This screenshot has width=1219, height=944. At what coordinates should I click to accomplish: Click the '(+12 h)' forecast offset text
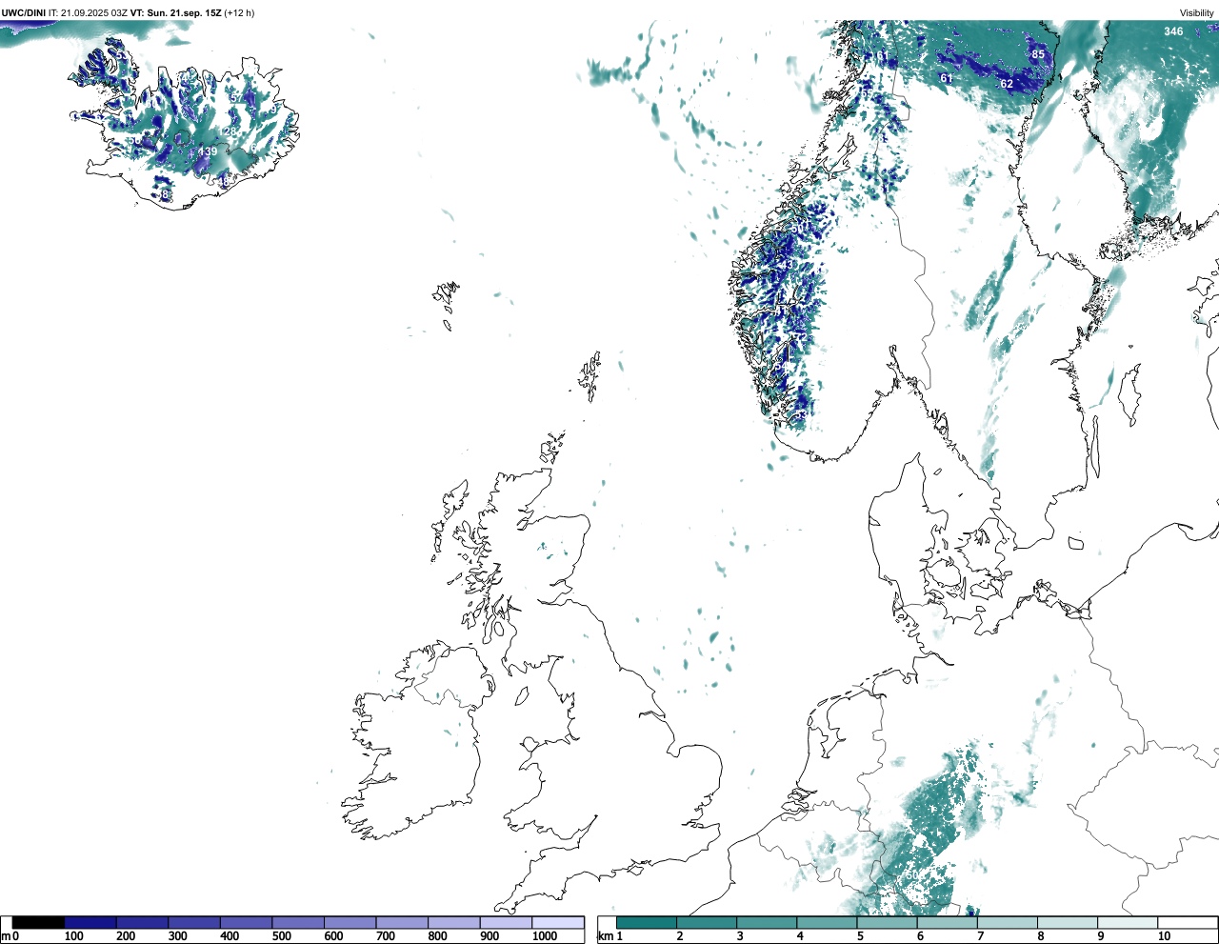point(239,12)
